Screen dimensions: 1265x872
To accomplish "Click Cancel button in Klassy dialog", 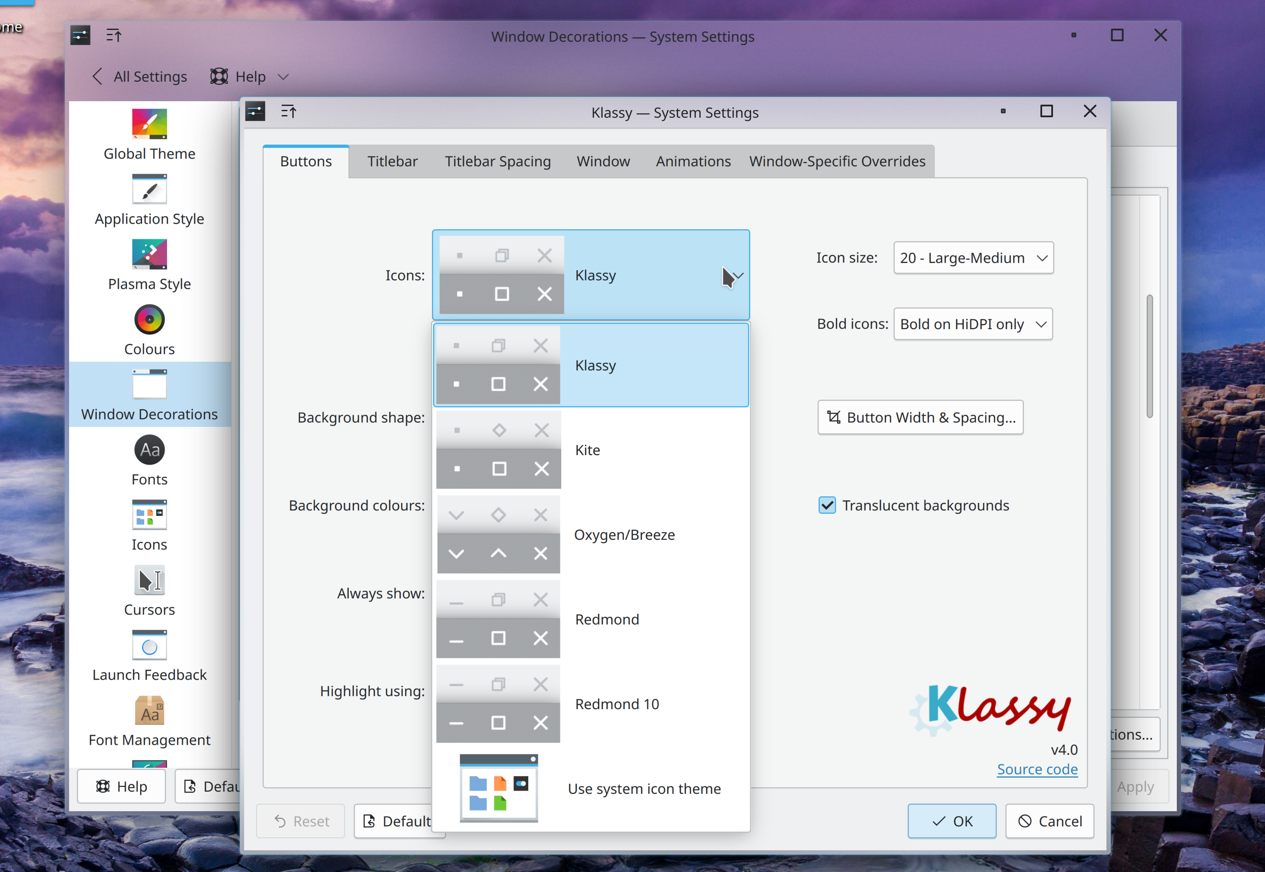I will click(1049, 821).
